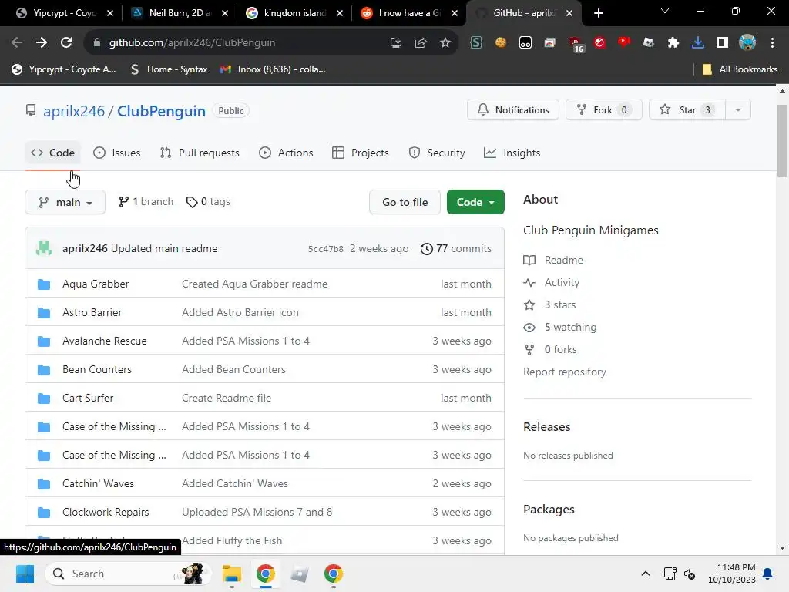View the 0 forks link
789x592 pixels.
click(x=550, y=349)
